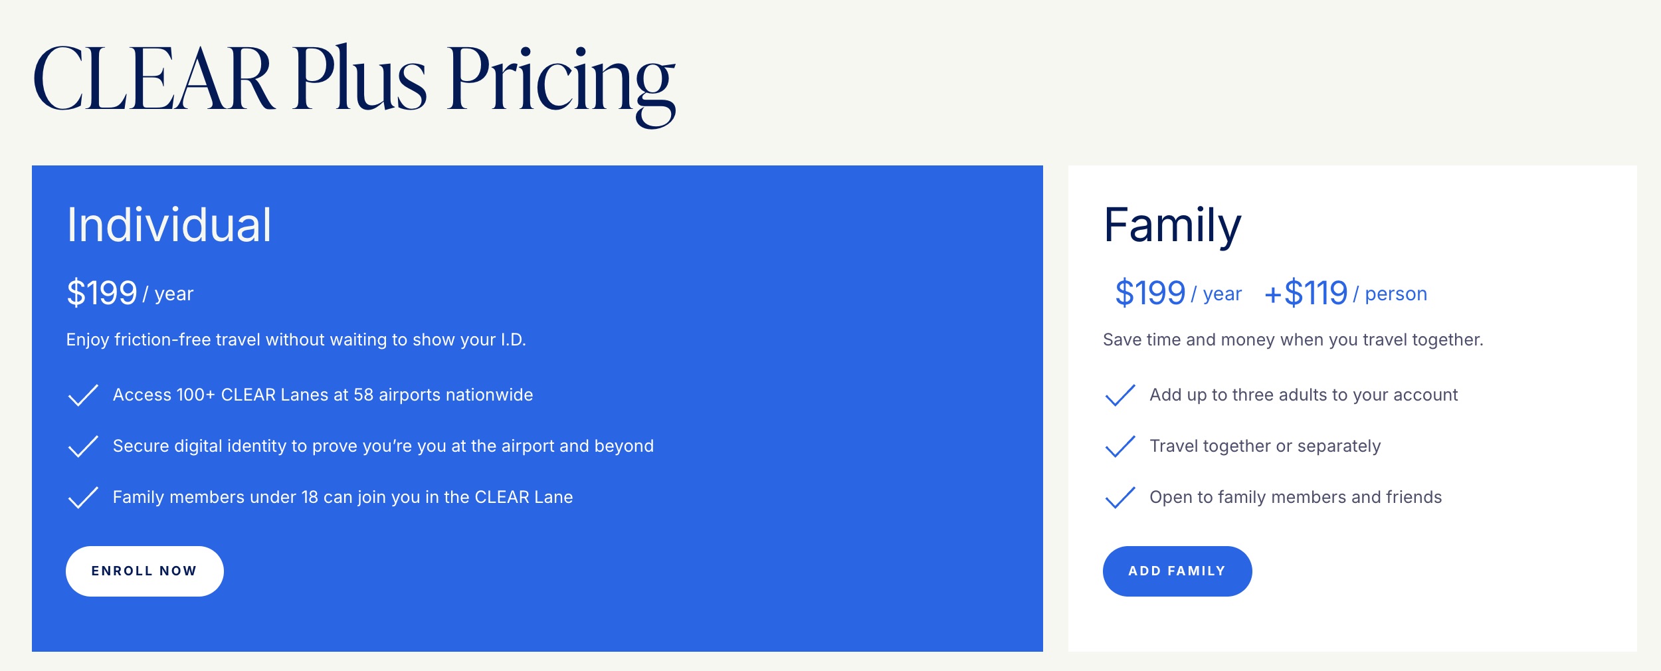Click the checkmark next to adding three adults
Image resolution: width=1661 pixels, height=671 pixels.
pyautogui.click(x=1120, y=395)
